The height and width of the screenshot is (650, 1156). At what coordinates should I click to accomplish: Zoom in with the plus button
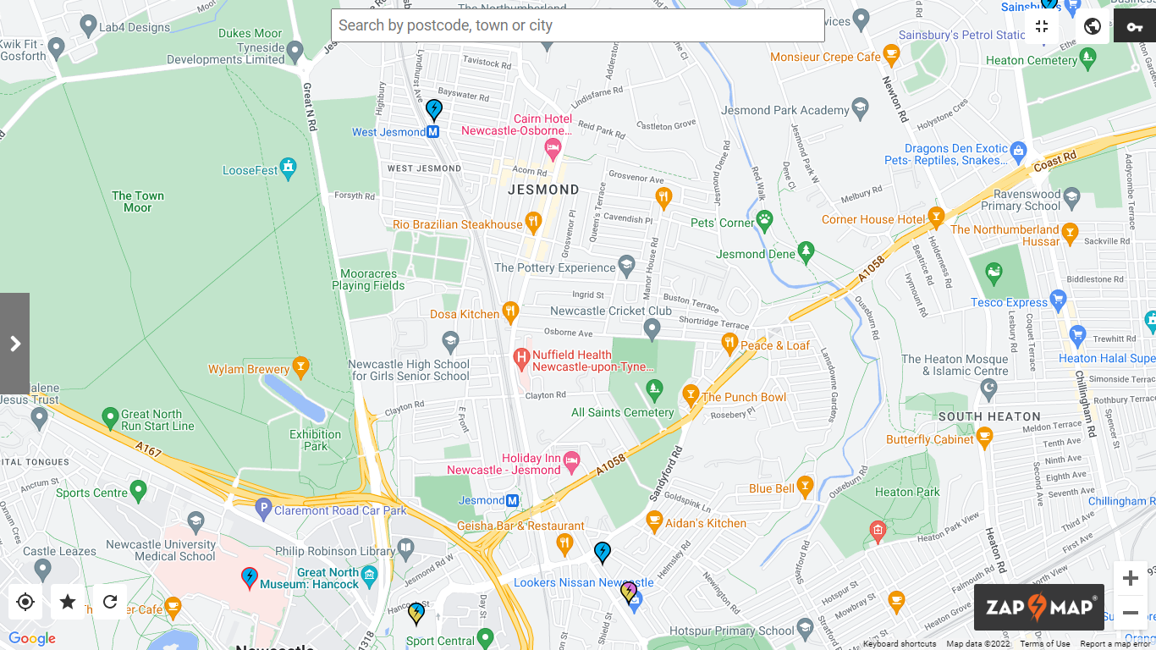(1131, 579)
